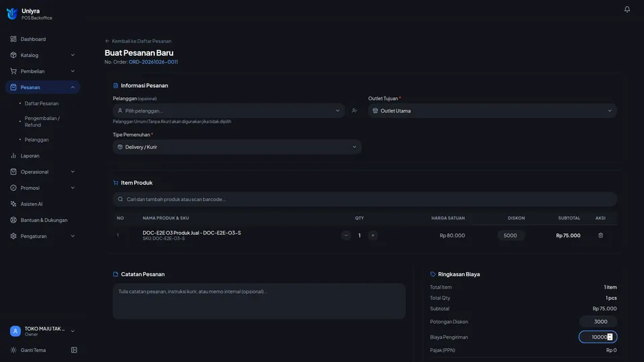Open Pelanggan submenu item
The width and height of the screenshot is (644, 362).
[36, 139]
